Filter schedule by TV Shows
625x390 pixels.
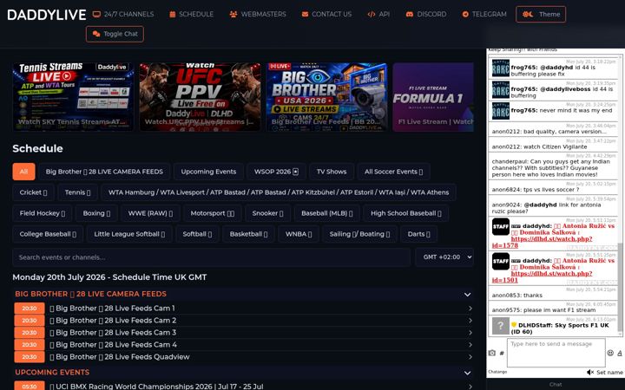click(x=332, y=172)
